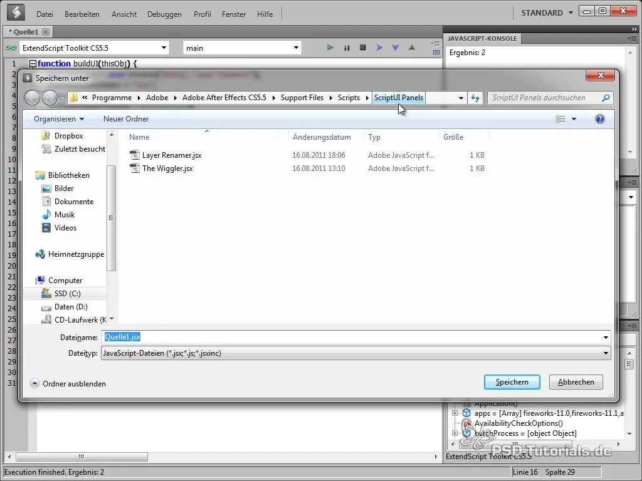Viewport: 642px width, 481px height.
Task: Select Computer in the navigation pane
Action: coord(59,280)
